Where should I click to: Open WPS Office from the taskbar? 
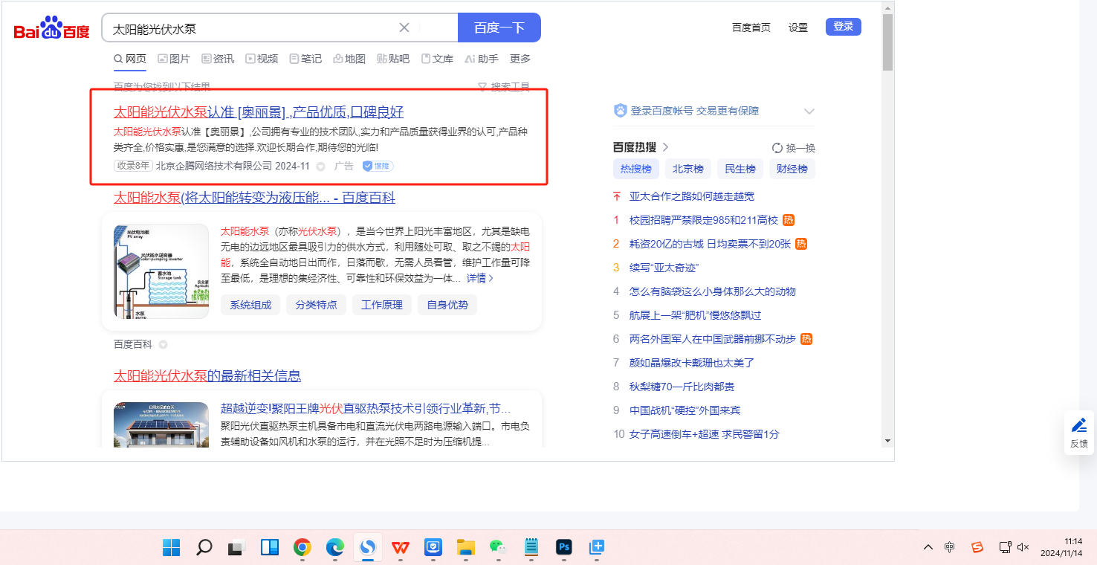click(x=401, y=548)
